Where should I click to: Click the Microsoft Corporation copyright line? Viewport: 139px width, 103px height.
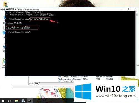click(x=30, y=14)
